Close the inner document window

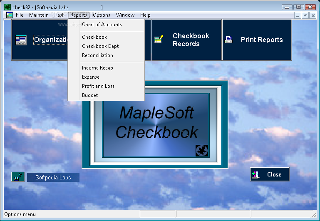click(x=313, y=15)
